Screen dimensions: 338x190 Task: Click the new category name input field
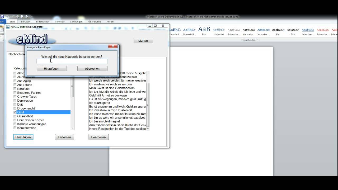72,61
